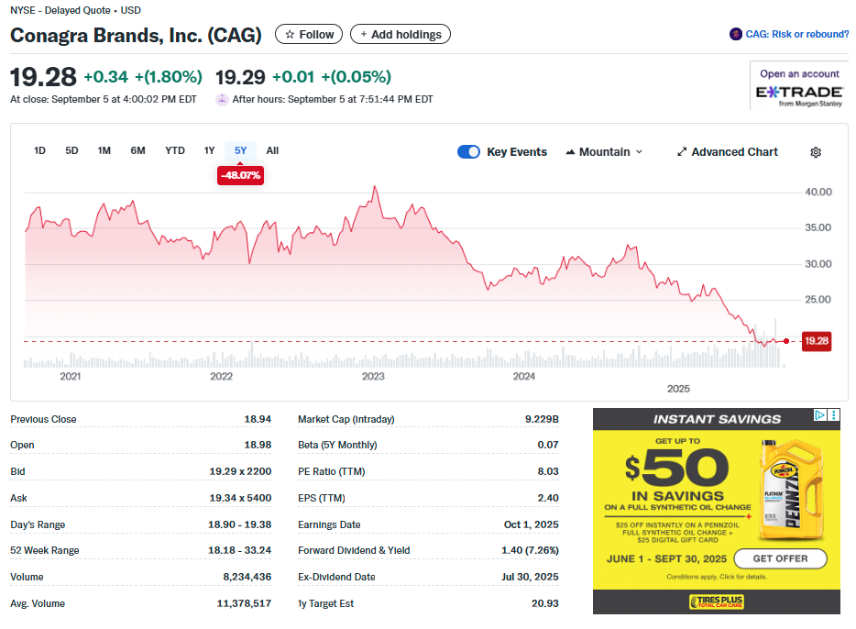Click the Volume value 8,234,436

pyautogui.click(x=247, y=577)
